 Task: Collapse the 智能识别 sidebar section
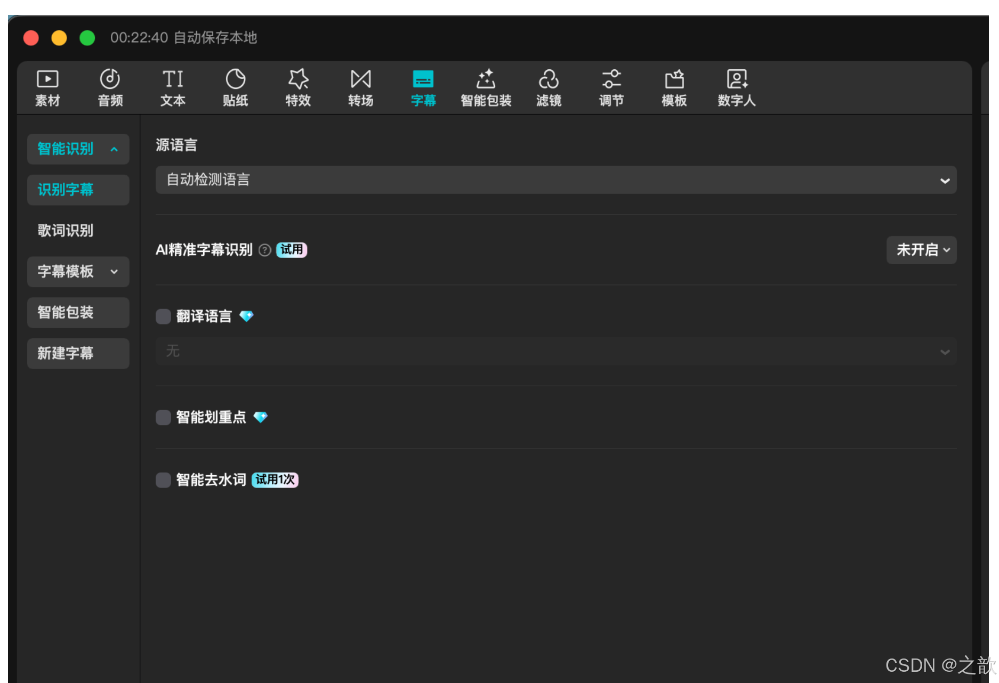click(78, 149)
